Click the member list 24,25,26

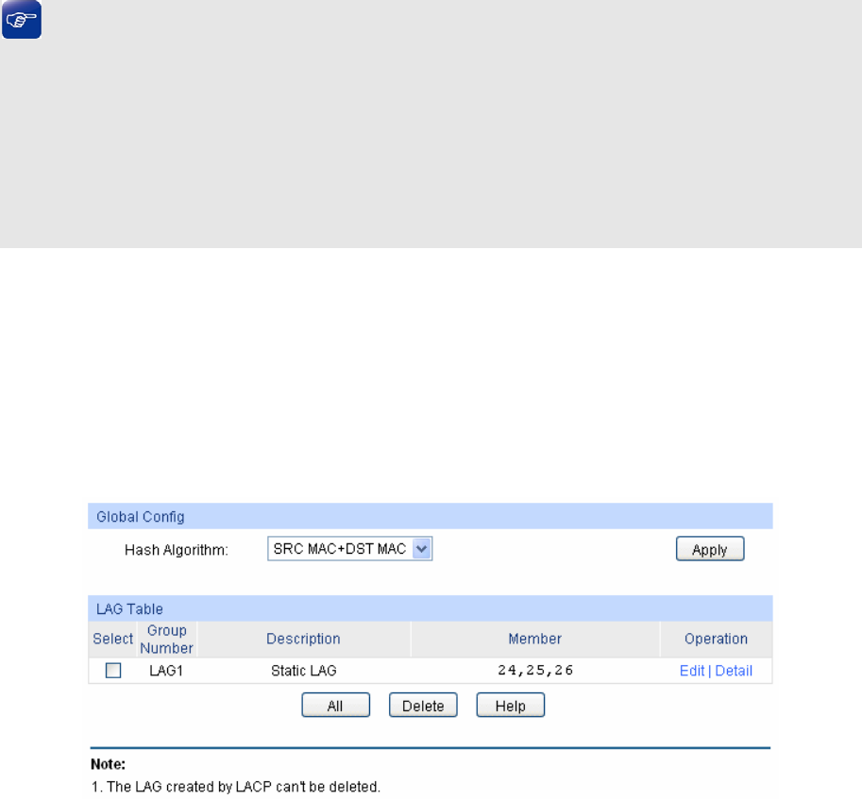click(535, 671)
